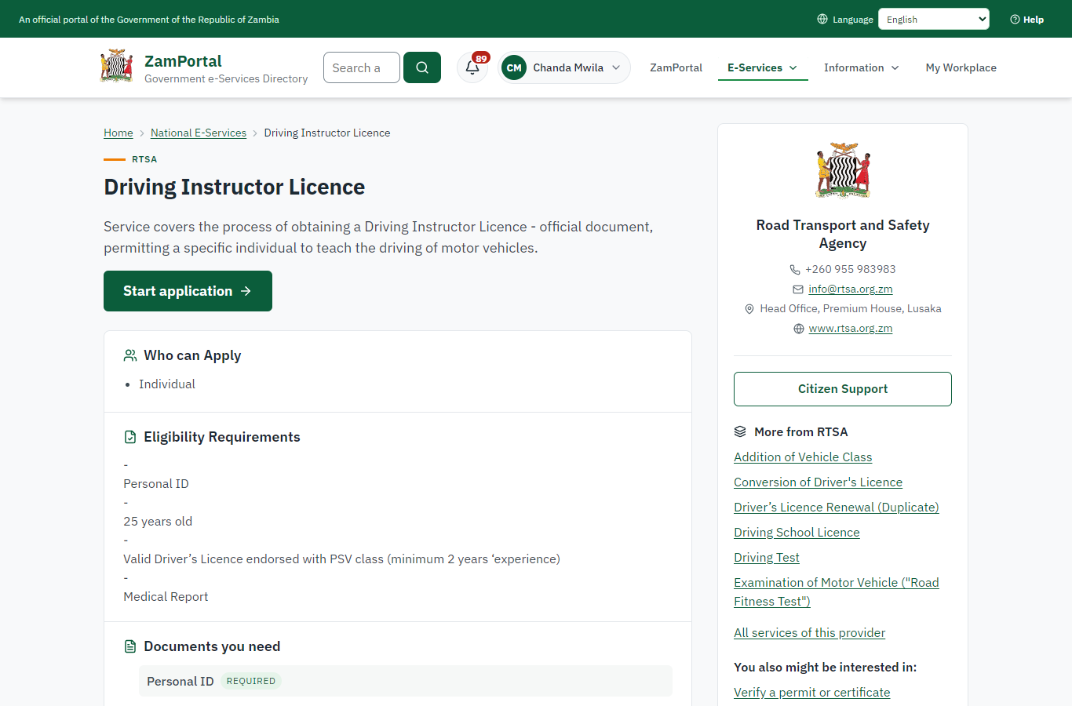
Task: Click the More from RTSA layers icon
Action: 740,431
